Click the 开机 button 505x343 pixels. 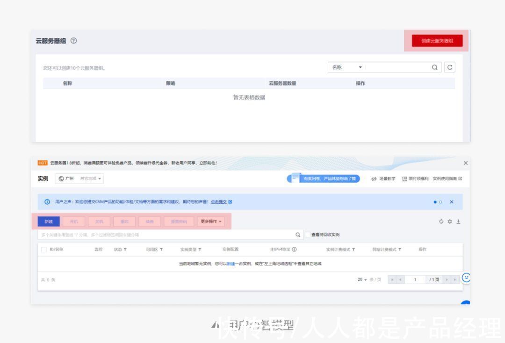click(74, 222)
